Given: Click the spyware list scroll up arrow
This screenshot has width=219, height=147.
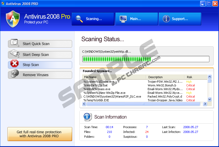Looking at the screenshot, I should point(209,77).
